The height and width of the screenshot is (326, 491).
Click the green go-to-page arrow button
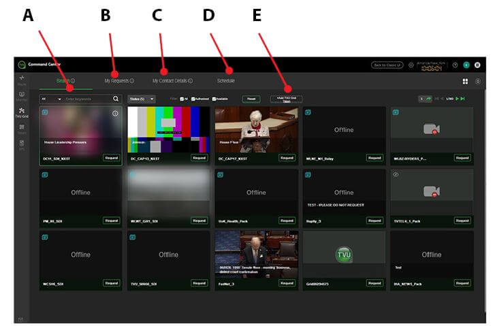(428, 99)
